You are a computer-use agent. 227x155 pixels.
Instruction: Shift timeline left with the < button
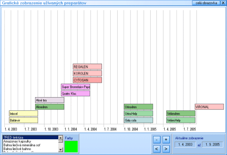(157, 149)
